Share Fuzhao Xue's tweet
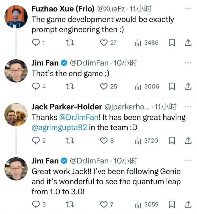197x214 pixels. point(188,43)
